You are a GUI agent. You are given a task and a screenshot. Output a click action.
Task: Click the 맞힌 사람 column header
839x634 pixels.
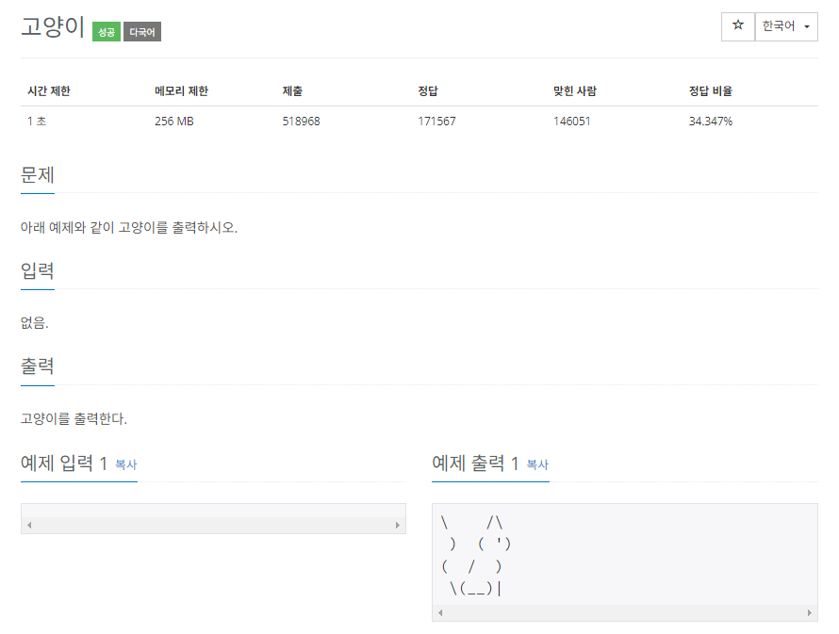575,91
